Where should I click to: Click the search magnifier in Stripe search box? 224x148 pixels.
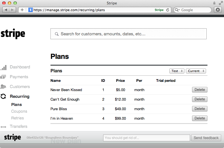(x=57, y=34)
